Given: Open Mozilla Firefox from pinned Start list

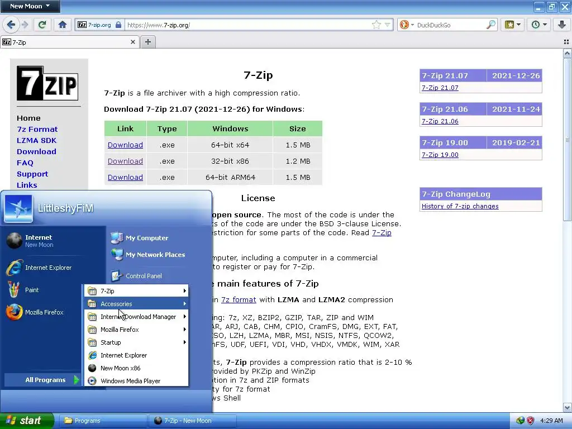Looking at the screenshot, I should [x=43, y=312].
